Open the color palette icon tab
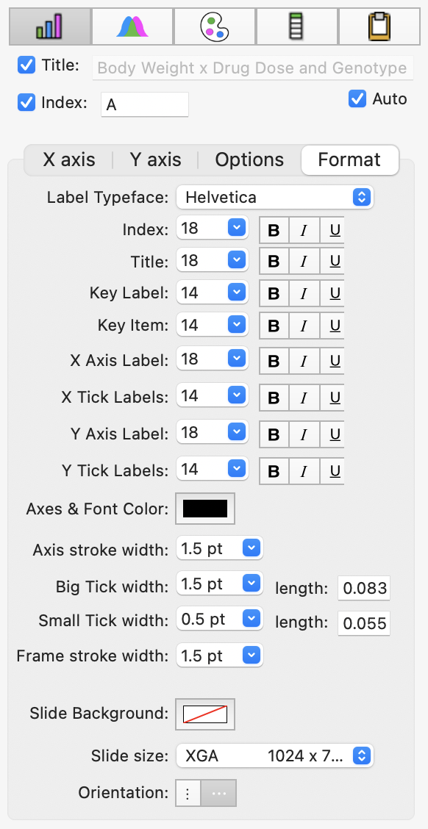The width and height of the screenshot is (428, 829). tap(215, 26)
